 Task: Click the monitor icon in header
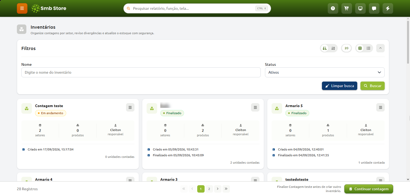[x=360, y=8]
